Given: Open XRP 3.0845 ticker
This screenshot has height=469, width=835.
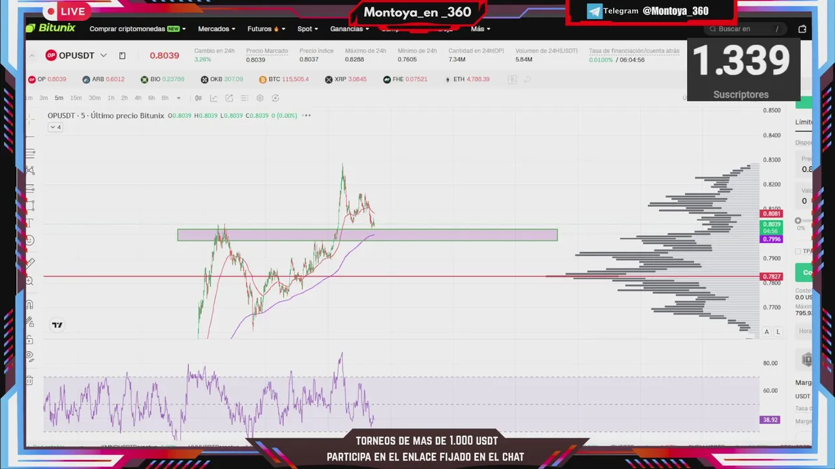Looking at the screenshot, I should coord(346,79).
